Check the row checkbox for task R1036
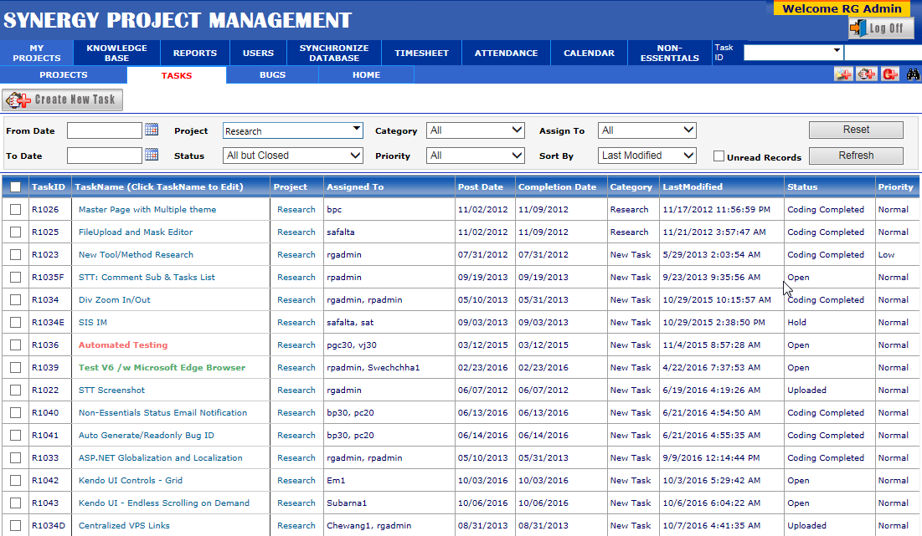The width and height of the screenshot is (922, 536). pyautogui.click(x=16, y=345)
